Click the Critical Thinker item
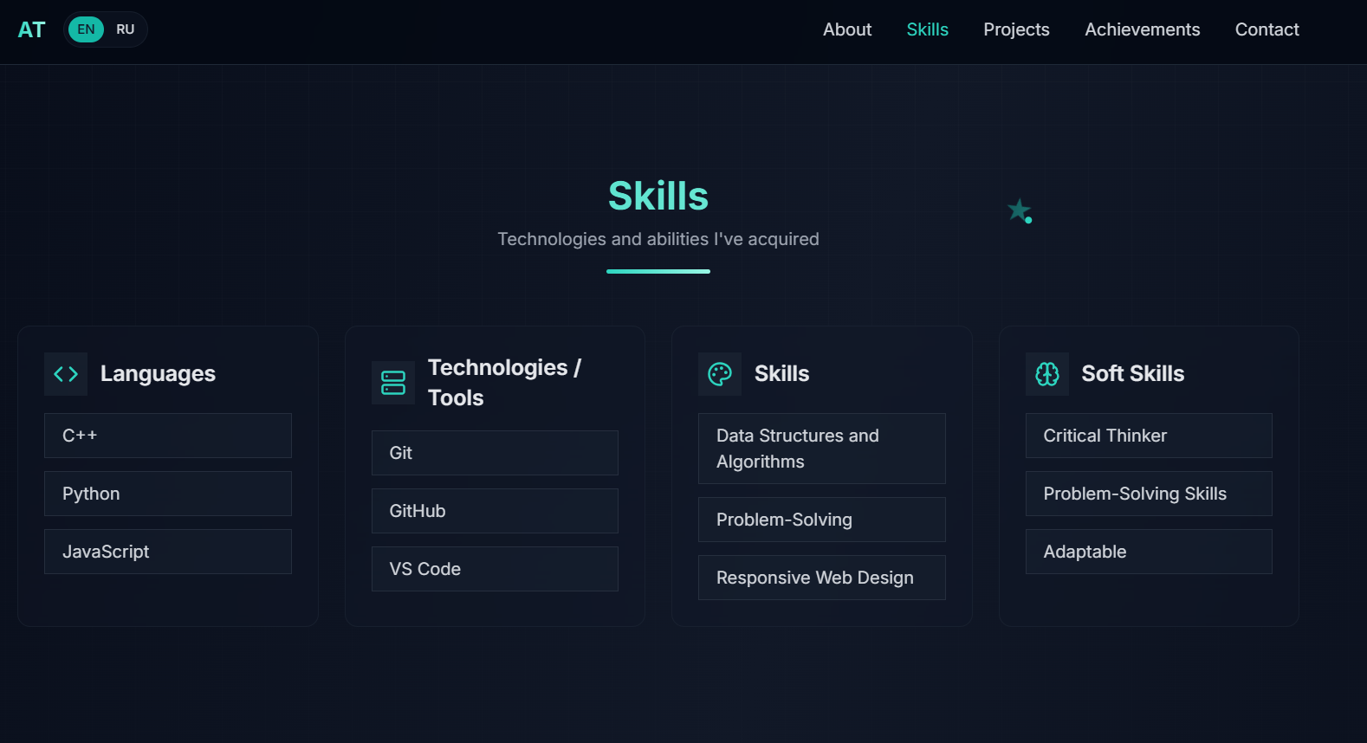The width and height of the screenshot is (1367, 743). click(x=1149, y=436)
